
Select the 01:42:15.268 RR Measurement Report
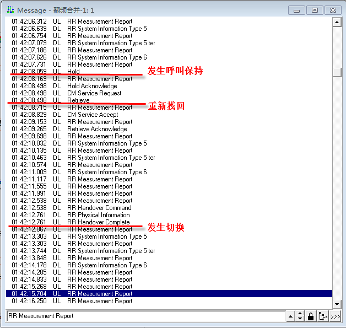169,287
